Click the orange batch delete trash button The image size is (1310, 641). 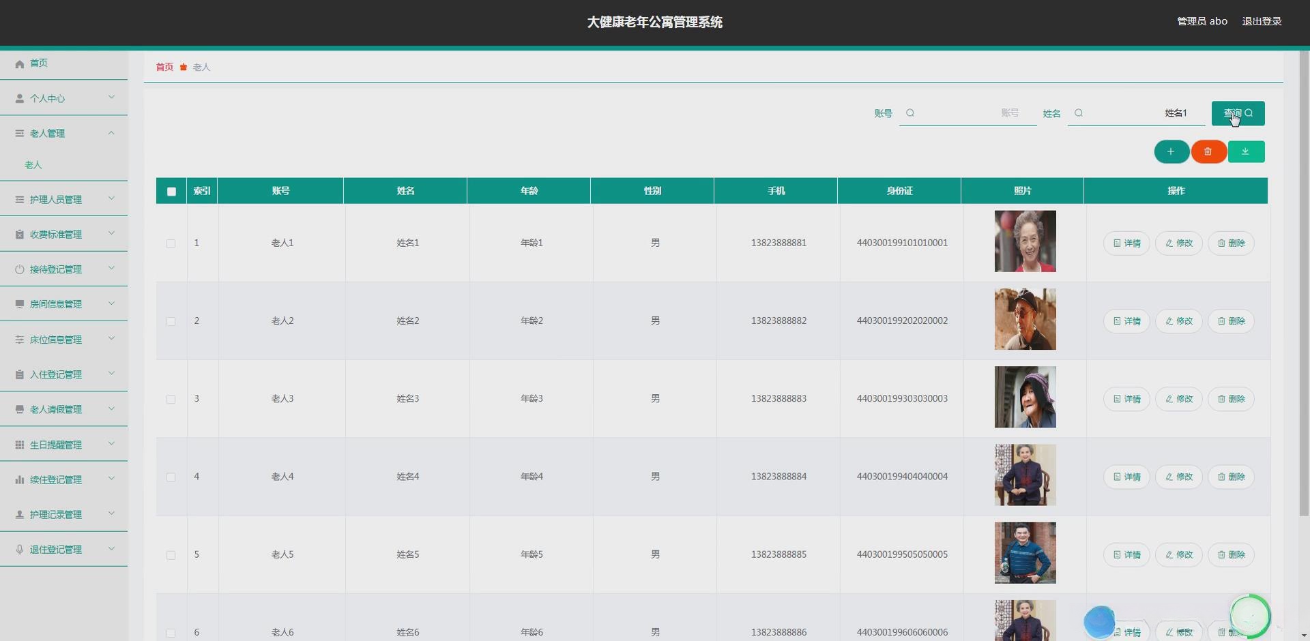point(1208,151)
